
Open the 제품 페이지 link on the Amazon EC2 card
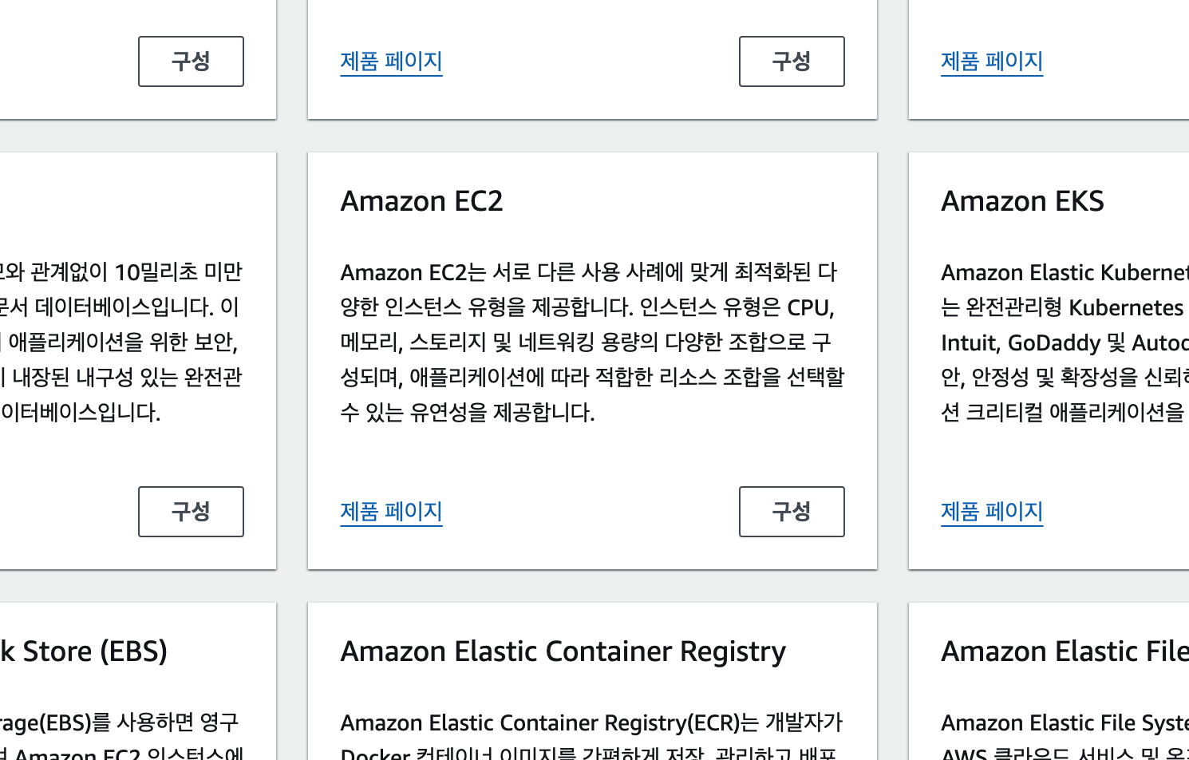391,511
